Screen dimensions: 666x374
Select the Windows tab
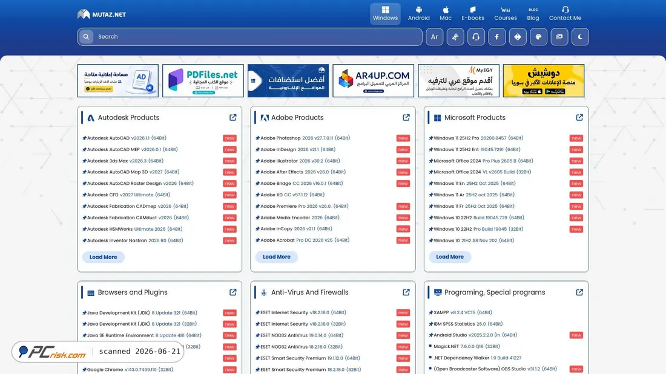coord(385,13)
